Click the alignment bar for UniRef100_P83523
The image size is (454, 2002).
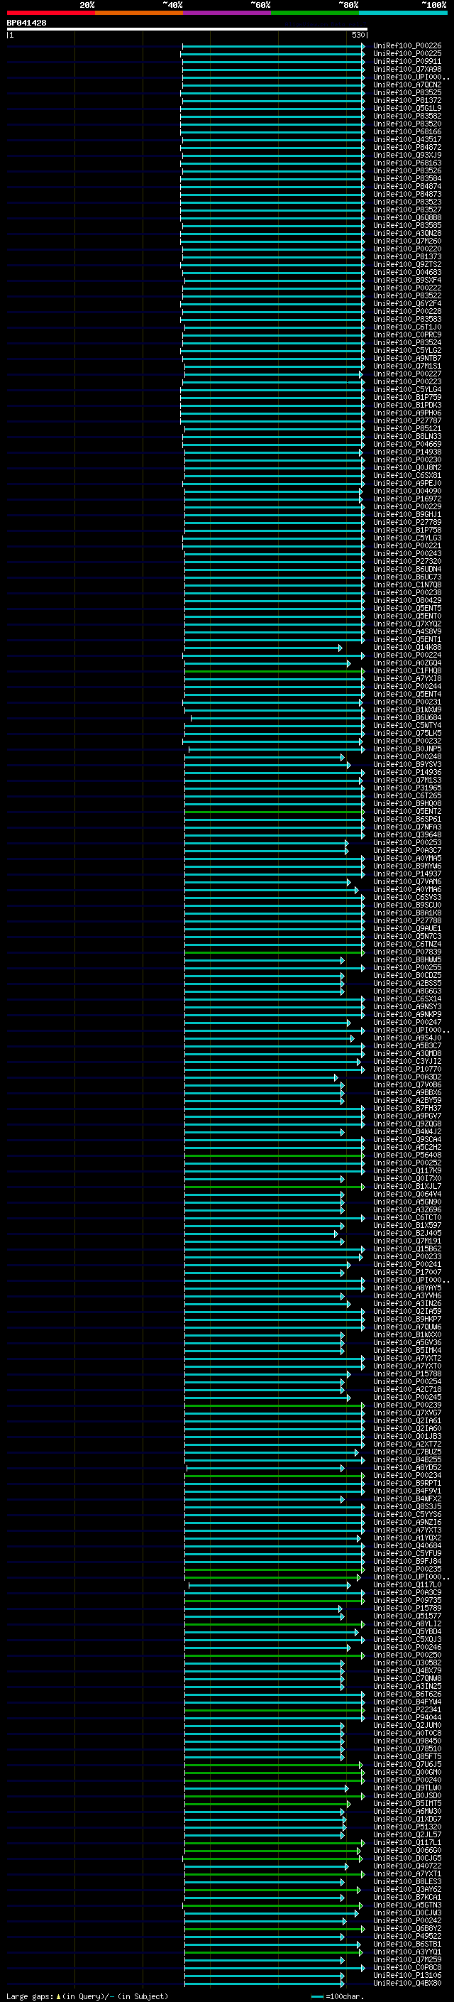click(272, 202)
